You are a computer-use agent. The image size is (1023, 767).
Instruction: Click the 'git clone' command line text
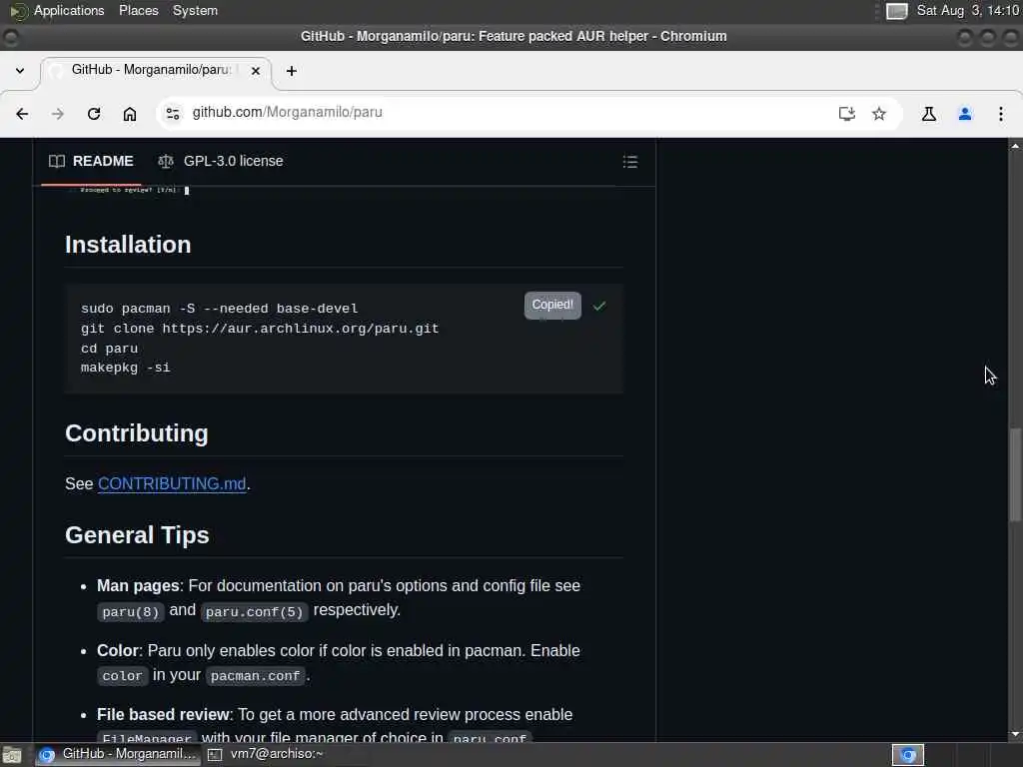tap(260, 329)
